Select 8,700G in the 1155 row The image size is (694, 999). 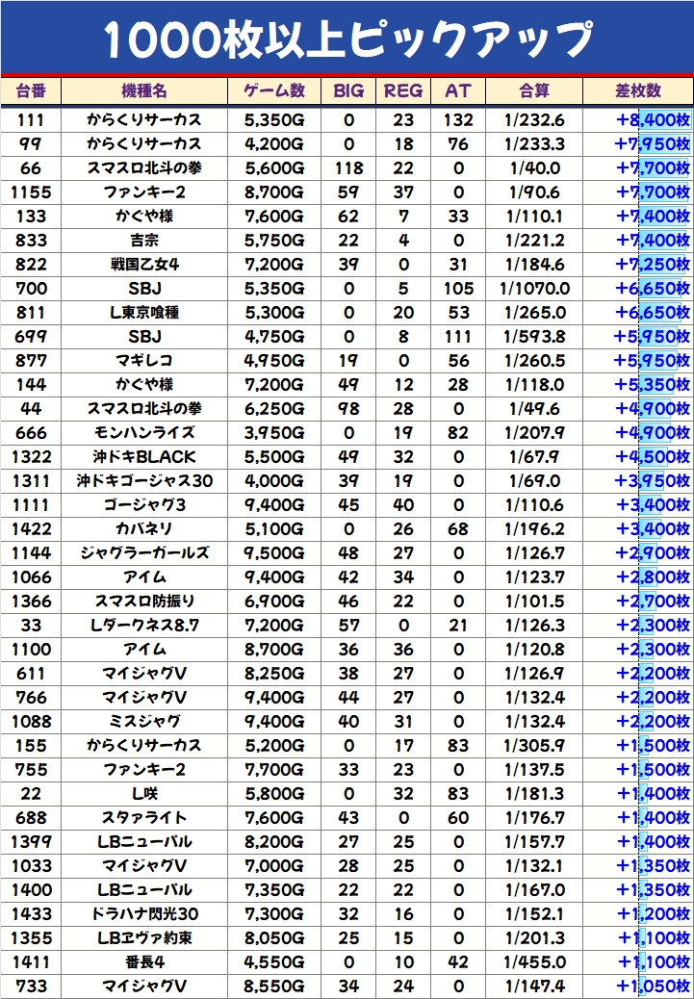click(x=274, y=192)
